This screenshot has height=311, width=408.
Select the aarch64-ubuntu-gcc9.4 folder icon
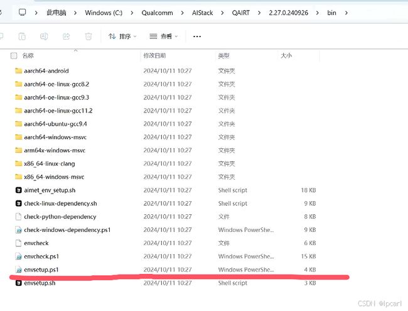coord(18,124)
